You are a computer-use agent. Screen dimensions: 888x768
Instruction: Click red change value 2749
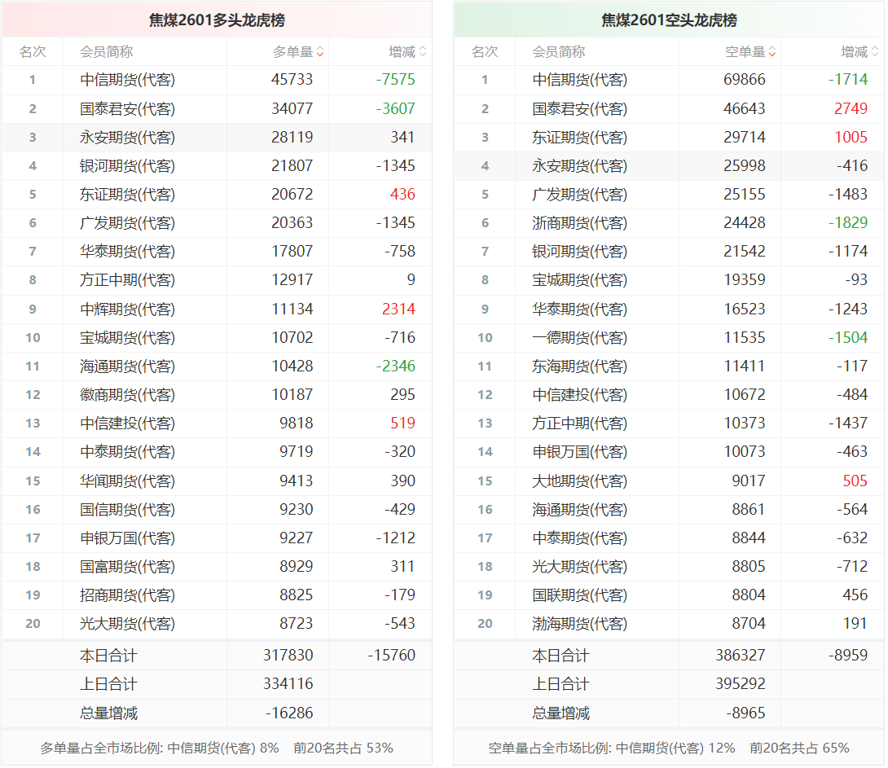point(851,108)
